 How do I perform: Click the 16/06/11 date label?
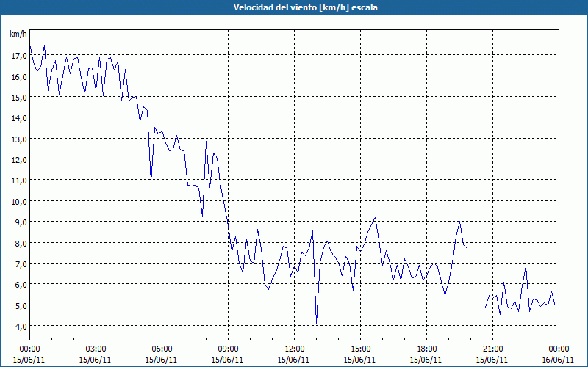click(558, 360)
